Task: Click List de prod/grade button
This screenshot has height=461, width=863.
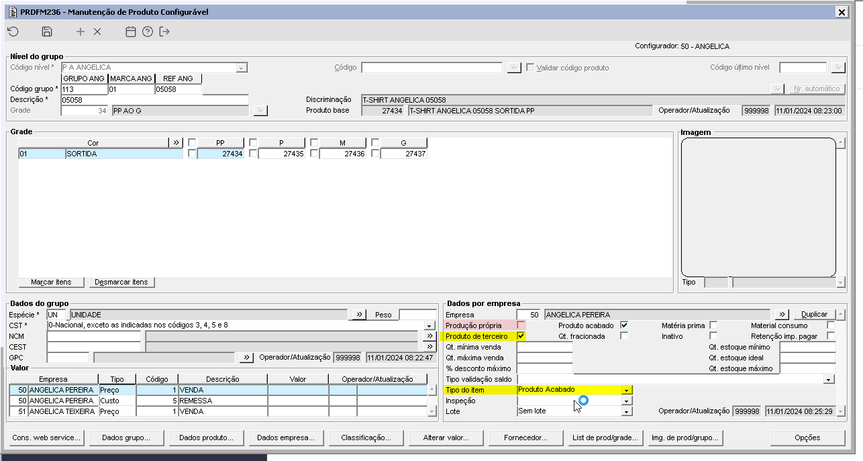Action: pyautogui.click(x=606, y=438)
